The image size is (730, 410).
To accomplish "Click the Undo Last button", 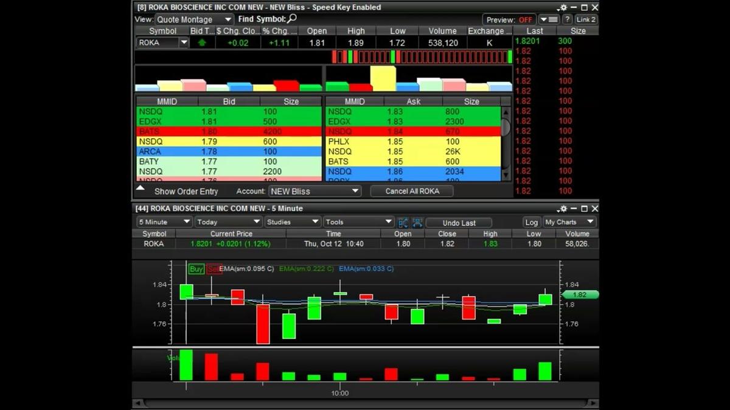I will click(459, 223).
